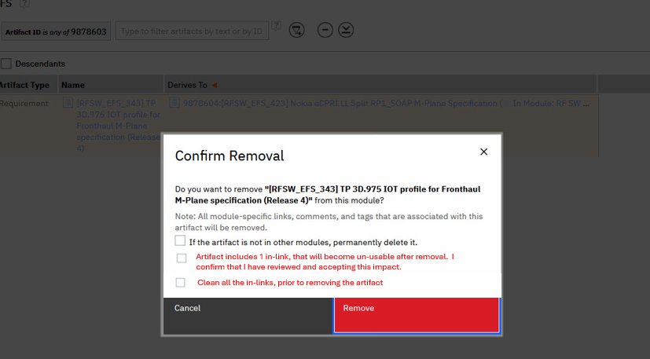Click the clear filter funnel icon

[296, 30]
